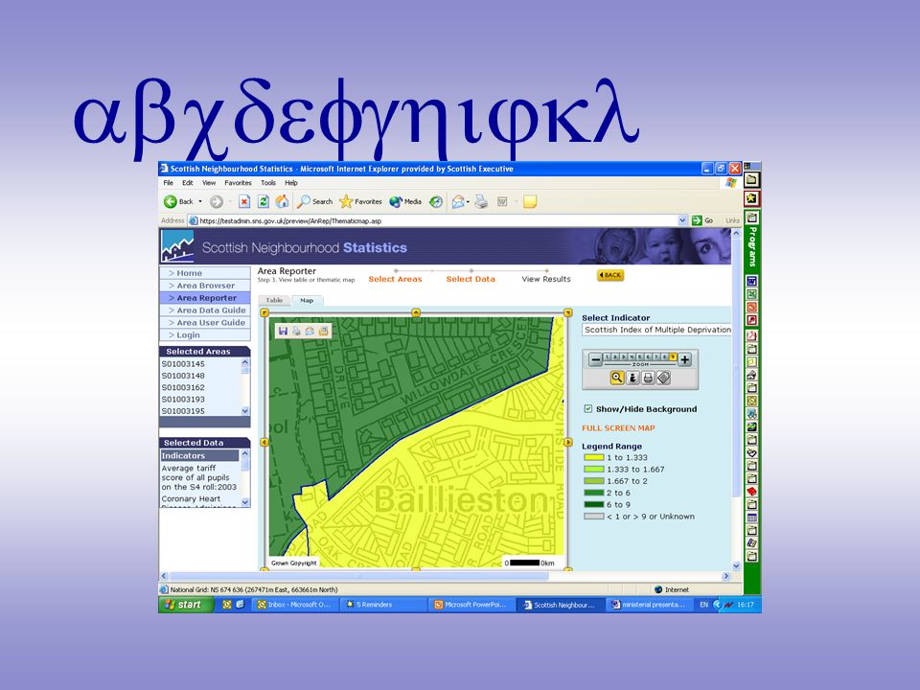Image resolution: width=920 pixels, height=690 pixels.
Task: Open the Mail icon dropdown arrow
Action: pyautogui.click(x=468, y=202)
